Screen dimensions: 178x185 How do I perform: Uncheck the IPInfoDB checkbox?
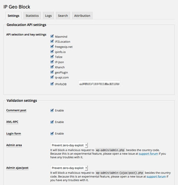tap(52, 84)
